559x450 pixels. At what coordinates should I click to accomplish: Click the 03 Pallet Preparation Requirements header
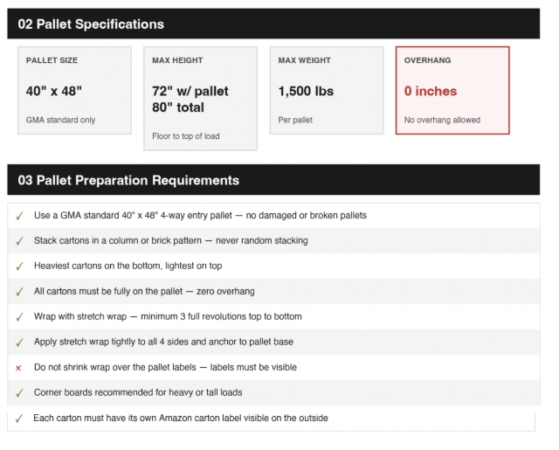pos(273,180)
